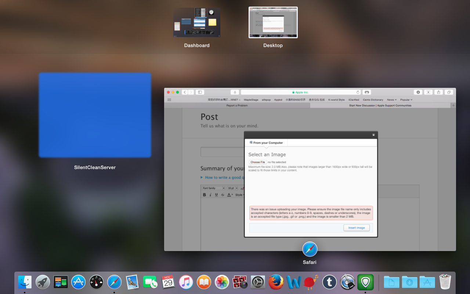Screen dimensions: 470x294
Task: Click the Safari compass icon in the Dock
Action: coord(114,282)
